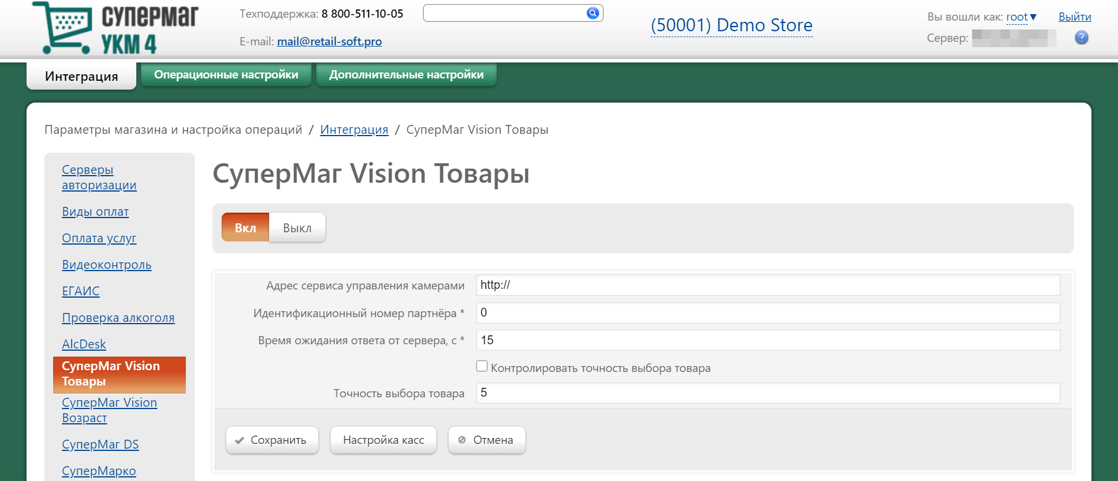Switch the module to Выкл
The image size is (1118, 481).
[297, 228]
